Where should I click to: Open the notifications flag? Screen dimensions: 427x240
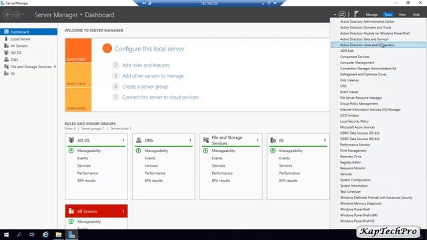pyautogui.click(x=356, y=14)
